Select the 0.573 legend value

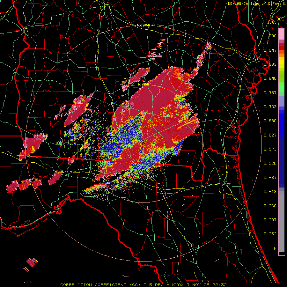click(x=270, y=149)
